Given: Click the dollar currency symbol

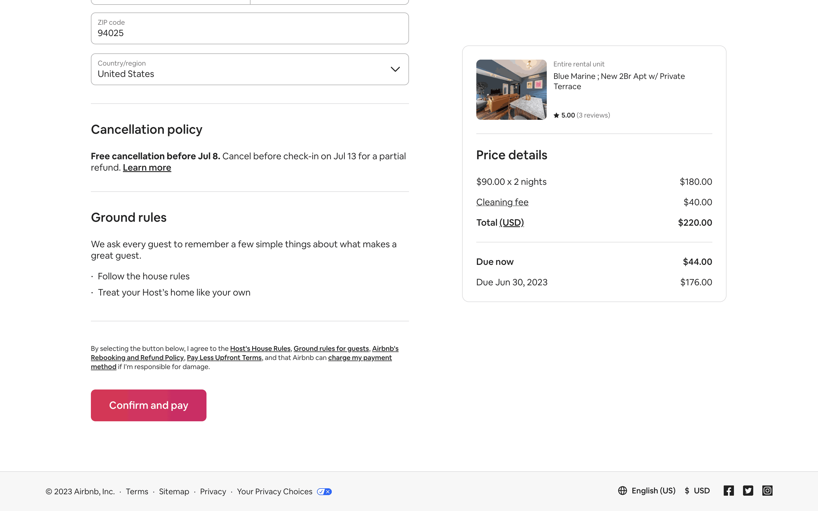Looking at the screenshot, I should pyautogui.click(x=687, y=491).
